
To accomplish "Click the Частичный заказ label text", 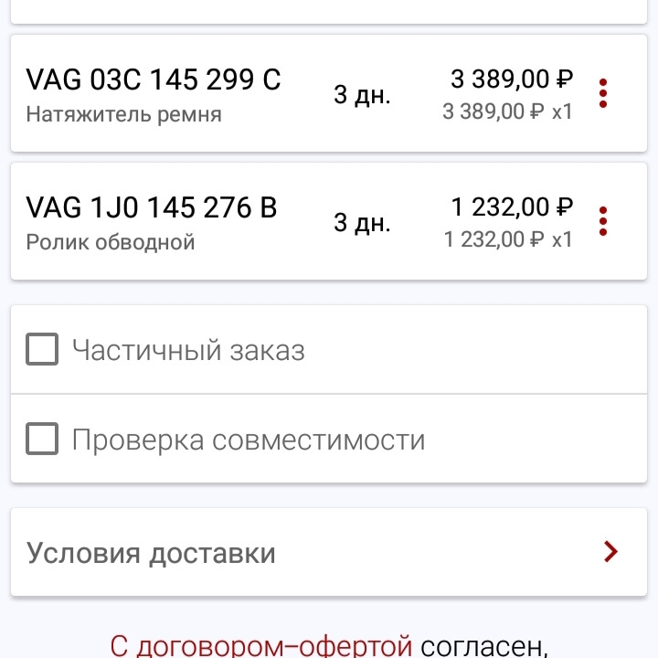I will (188, 350).
